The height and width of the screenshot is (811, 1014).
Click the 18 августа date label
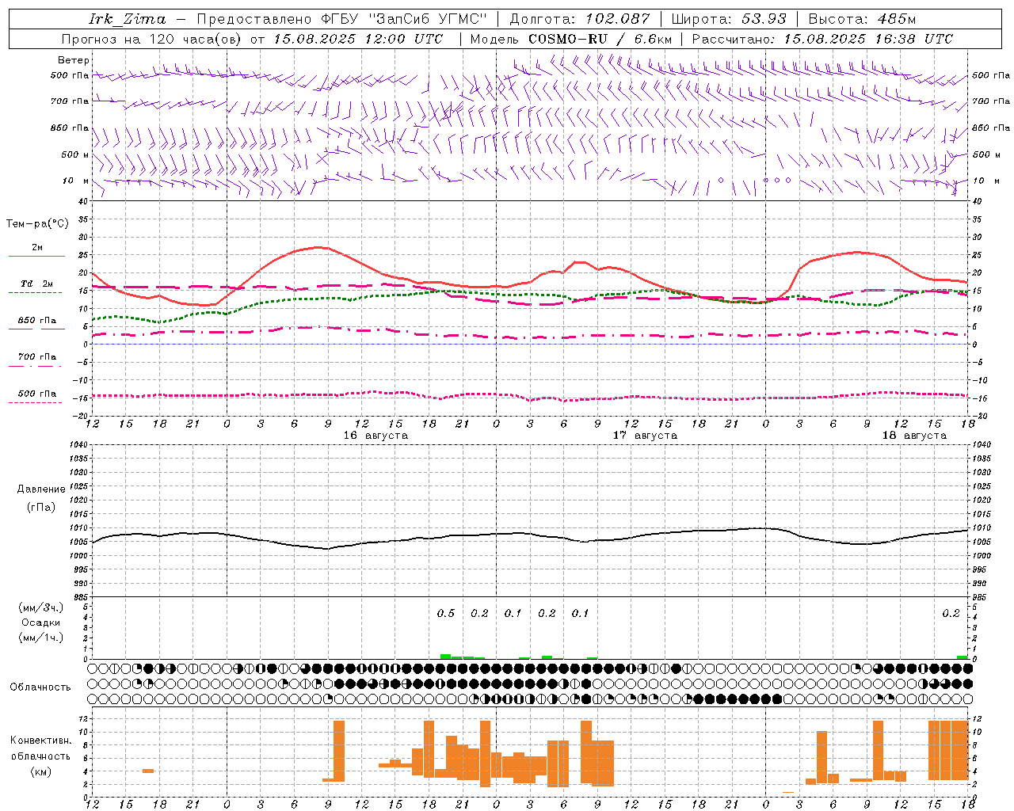914,436
